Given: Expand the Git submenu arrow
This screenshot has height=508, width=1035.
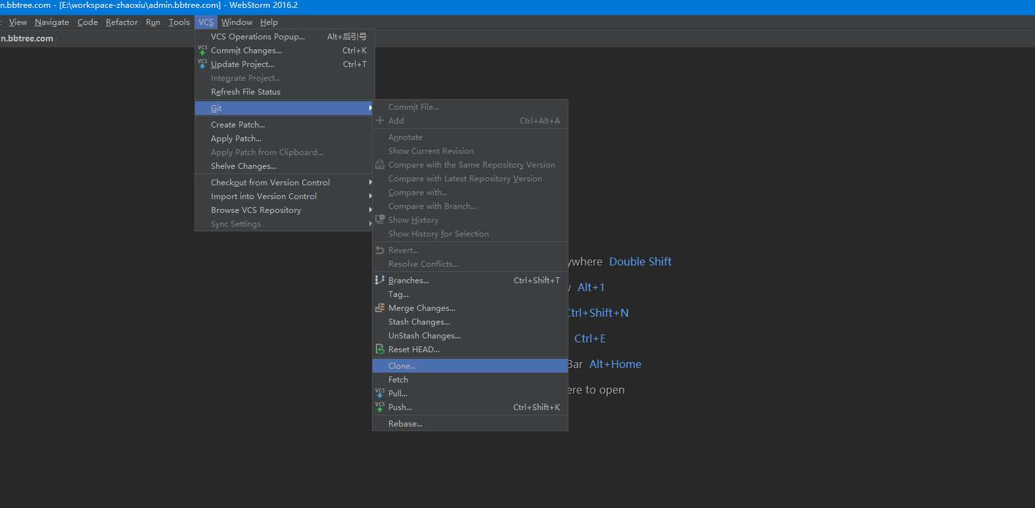Looking at the screenshot, I should click(371, 108).
